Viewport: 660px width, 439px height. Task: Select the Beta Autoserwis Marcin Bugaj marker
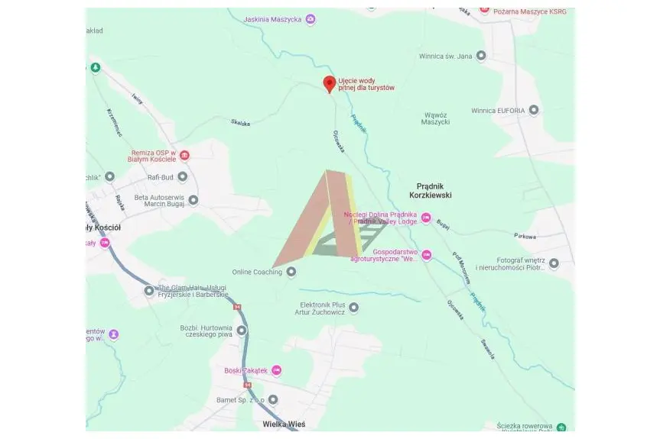193,200
